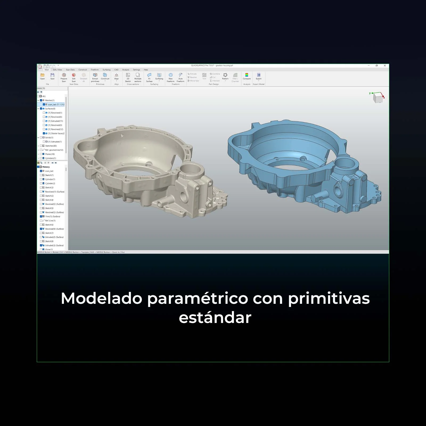This screenshot has height=426, width=426.
Task: Open the CAD ribbon tab
Action: 116,70
